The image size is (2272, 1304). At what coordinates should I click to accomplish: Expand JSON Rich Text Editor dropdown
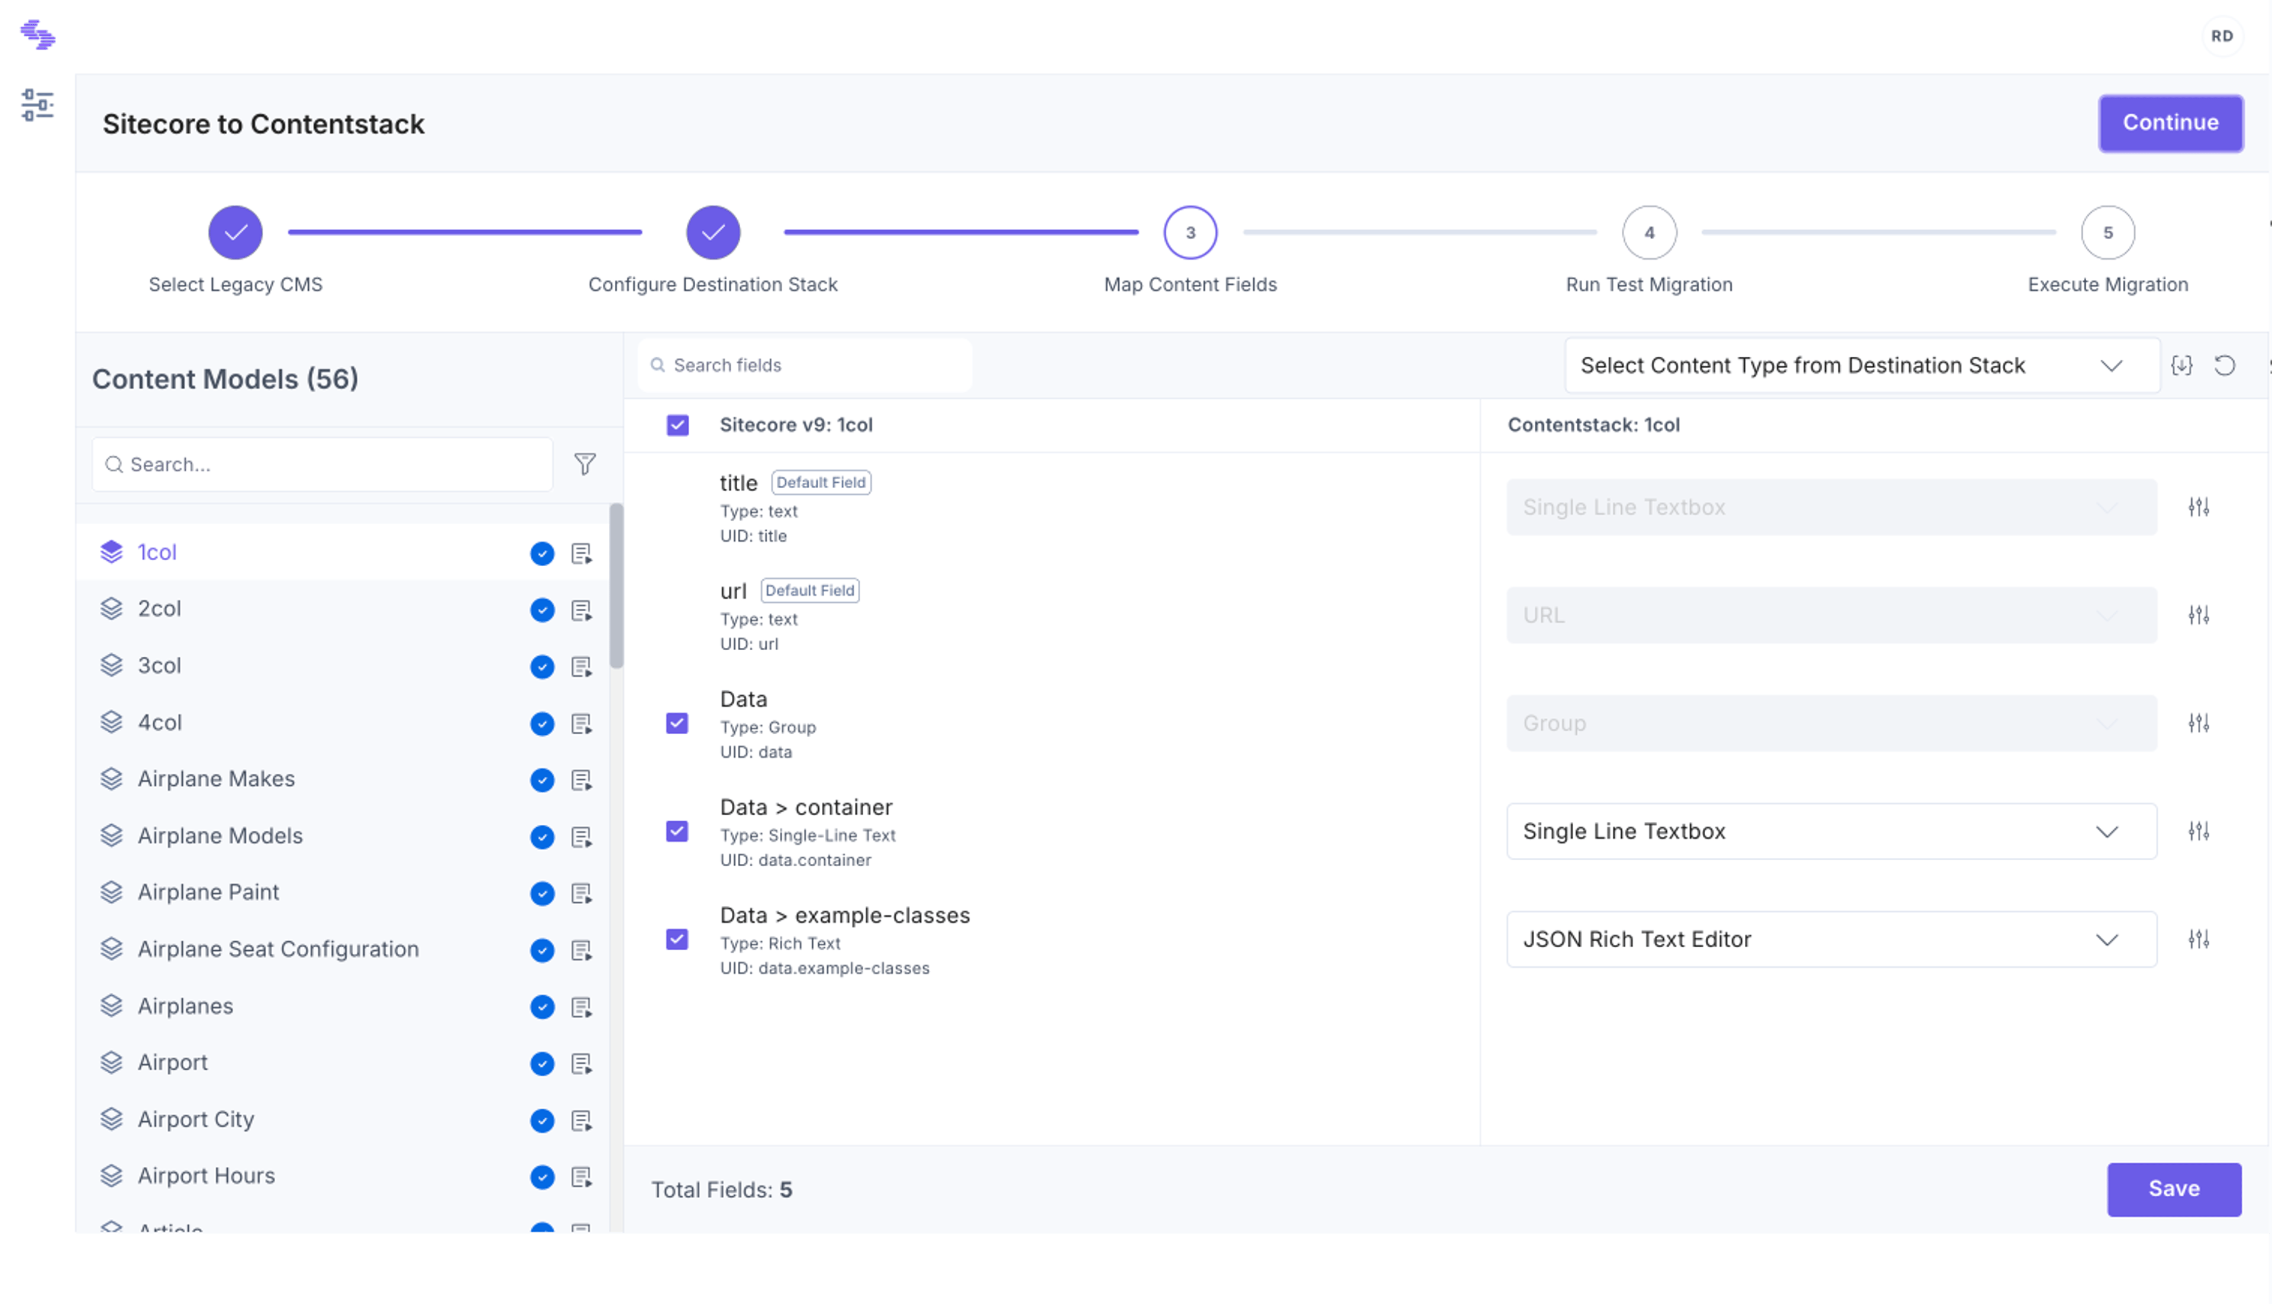pos(1831,940)
